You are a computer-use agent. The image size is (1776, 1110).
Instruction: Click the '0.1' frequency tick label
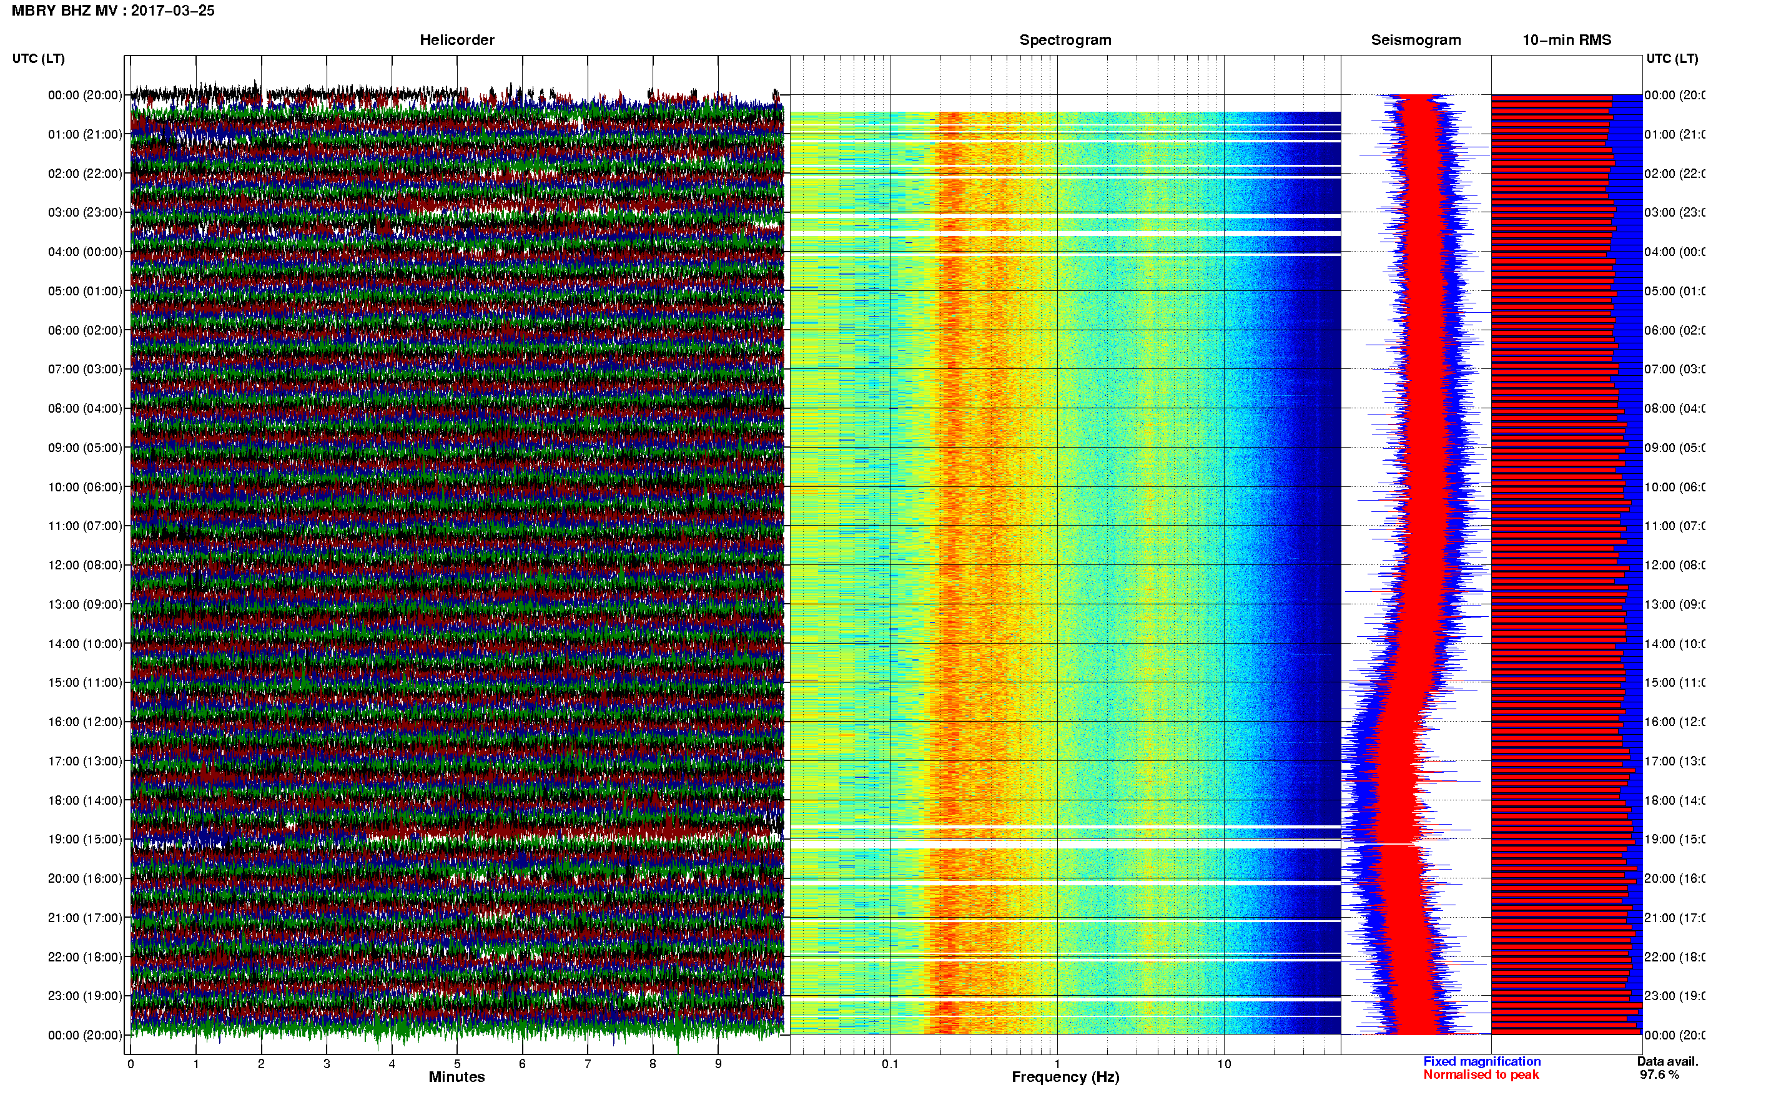coord(890,1064)
